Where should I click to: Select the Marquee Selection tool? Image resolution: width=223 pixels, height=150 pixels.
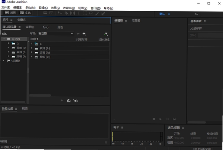click(x=85, y=13)
